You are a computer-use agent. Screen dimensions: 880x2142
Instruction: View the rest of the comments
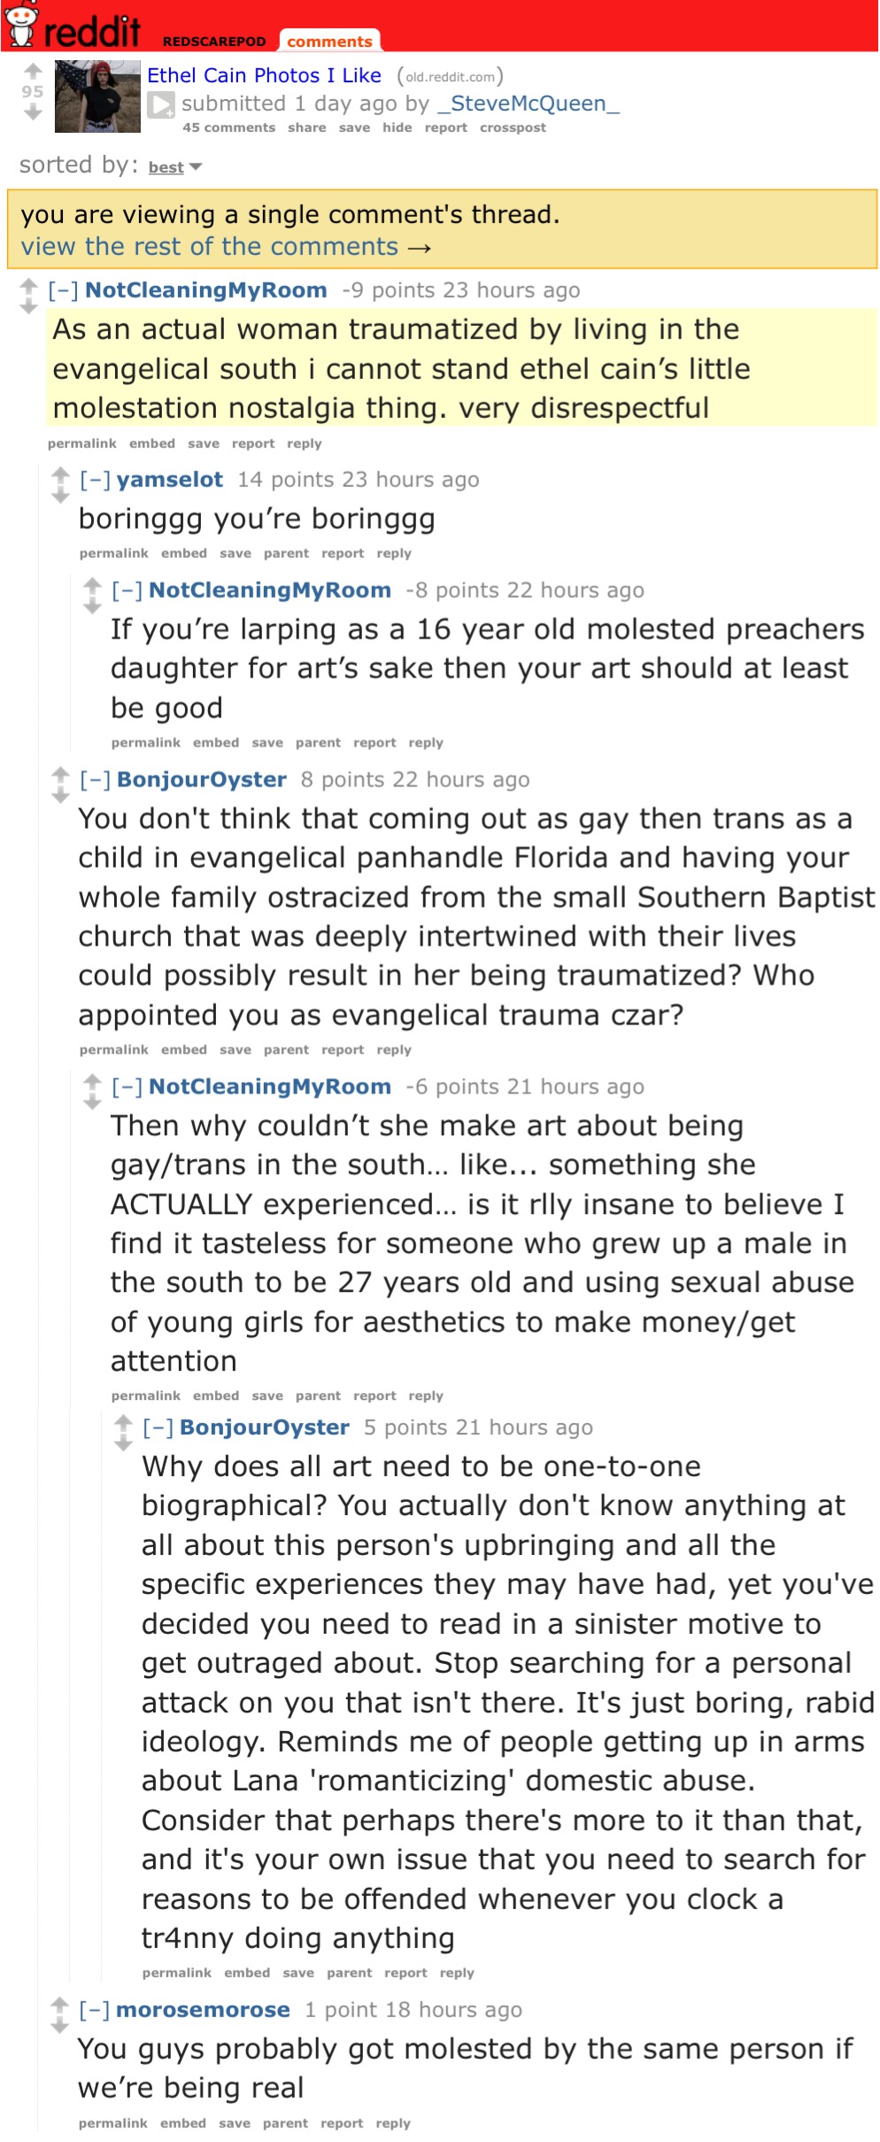(226, 247)
